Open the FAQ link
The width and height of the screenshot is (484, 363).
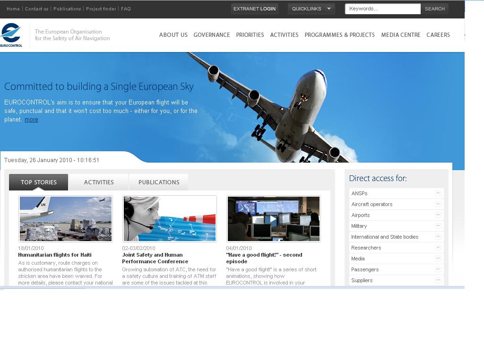click(x=126, y=9)
